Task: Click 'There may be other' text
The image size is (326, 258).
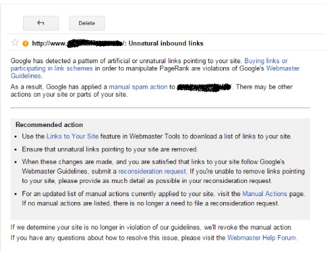Action: point(264,87)
